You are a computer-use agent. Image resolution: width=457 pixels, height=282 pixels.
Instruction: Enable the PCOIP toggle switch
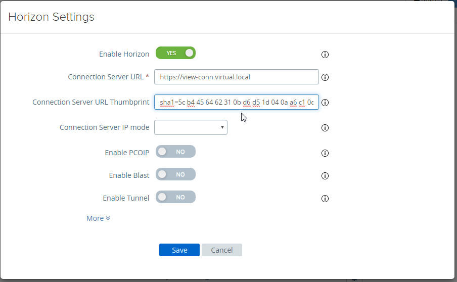point(175,152)
